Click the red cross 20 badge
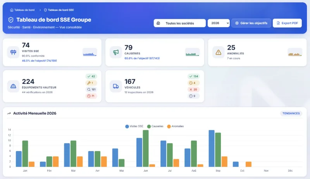The height and width of the screenshot is (179, 310). click(x=193, y=89)
